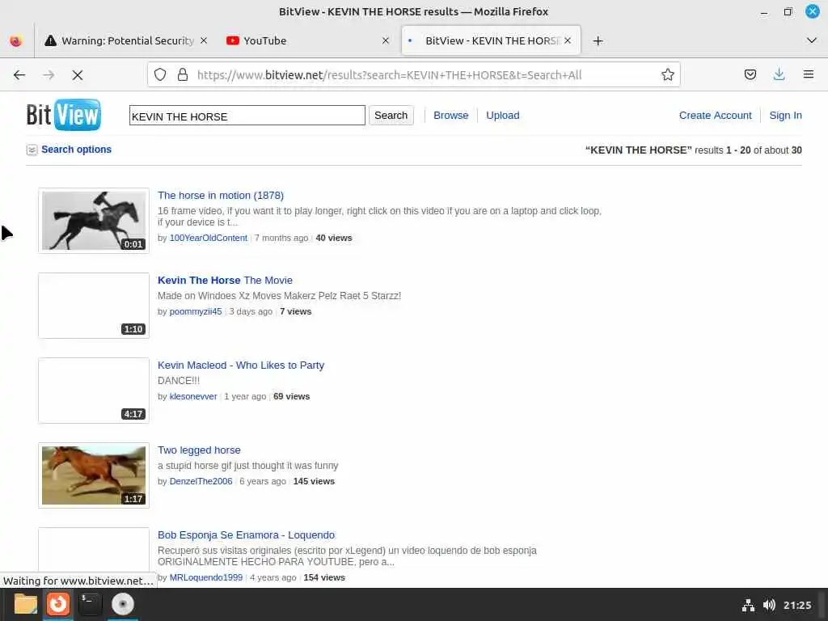Click Create Account
The width and height of the screenshot is (828, 621).
click(715, 116)
